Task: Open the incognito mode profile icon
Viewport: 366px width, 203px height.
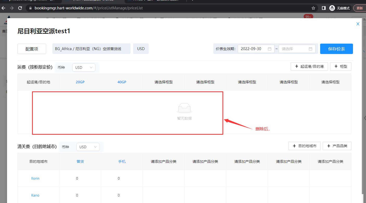Action: click(332, 8)
